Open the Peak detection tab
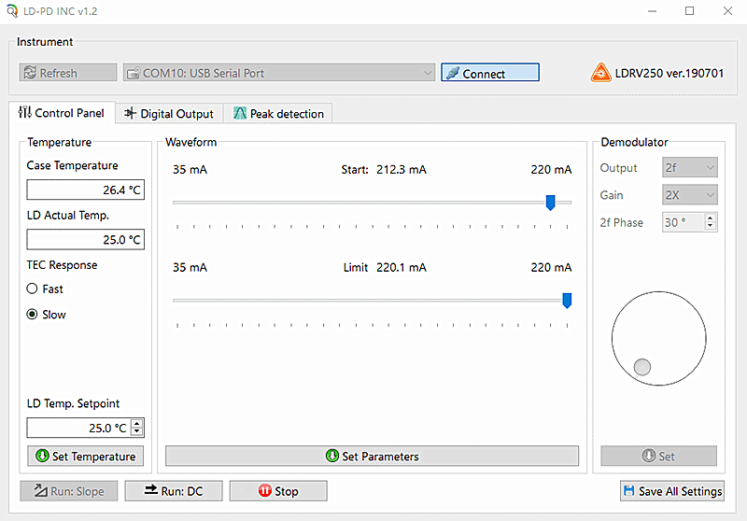 tap(277, 114)
